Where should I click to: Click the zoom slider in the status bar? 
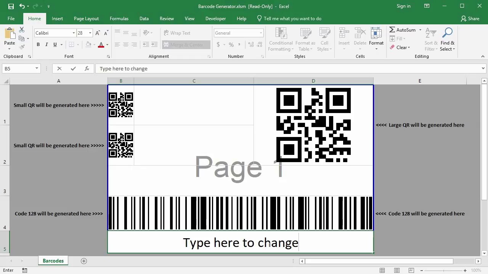(443, 270)
